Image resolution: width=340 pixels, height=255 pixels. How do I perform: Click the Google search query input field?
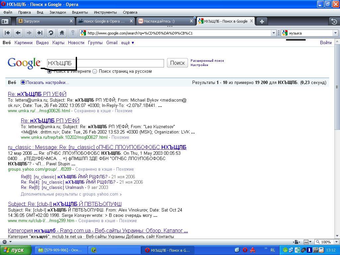pyautogui.click(x=106, y=63)
